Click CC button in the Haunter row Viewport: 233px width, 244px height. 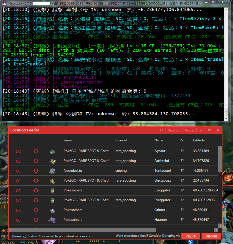click(18, 220)
